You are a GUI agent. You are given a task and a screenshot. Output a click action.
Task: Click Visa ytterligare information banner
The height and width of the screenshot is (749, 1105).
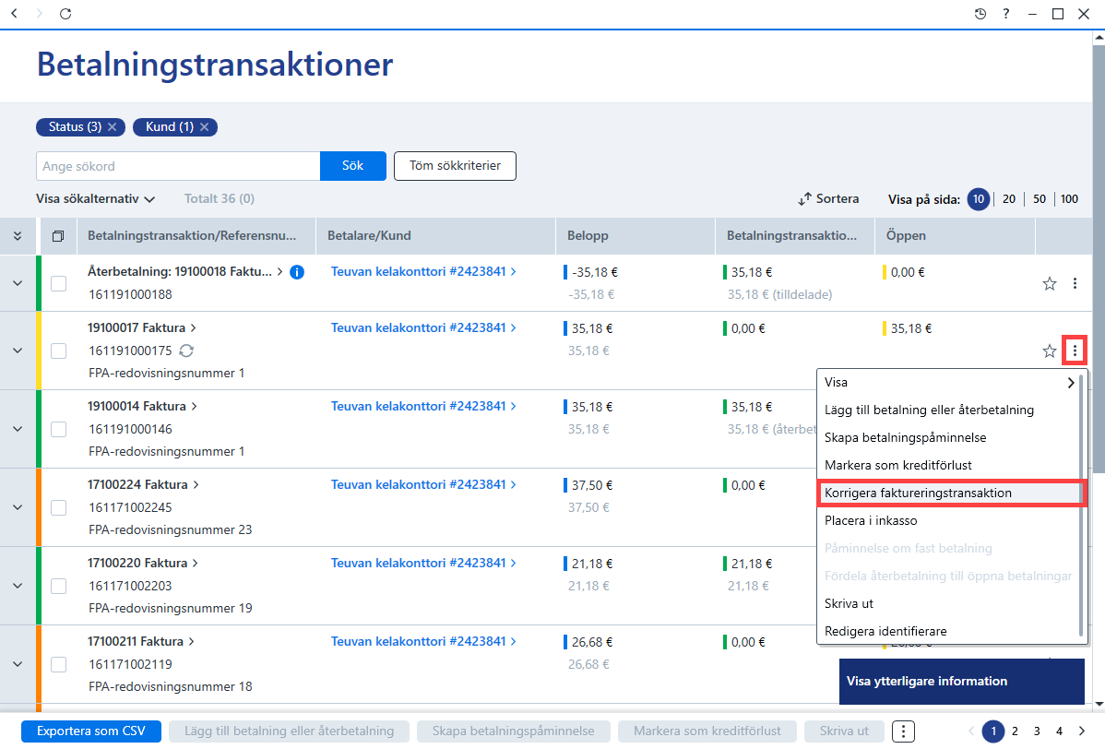(x=961, y=682)
